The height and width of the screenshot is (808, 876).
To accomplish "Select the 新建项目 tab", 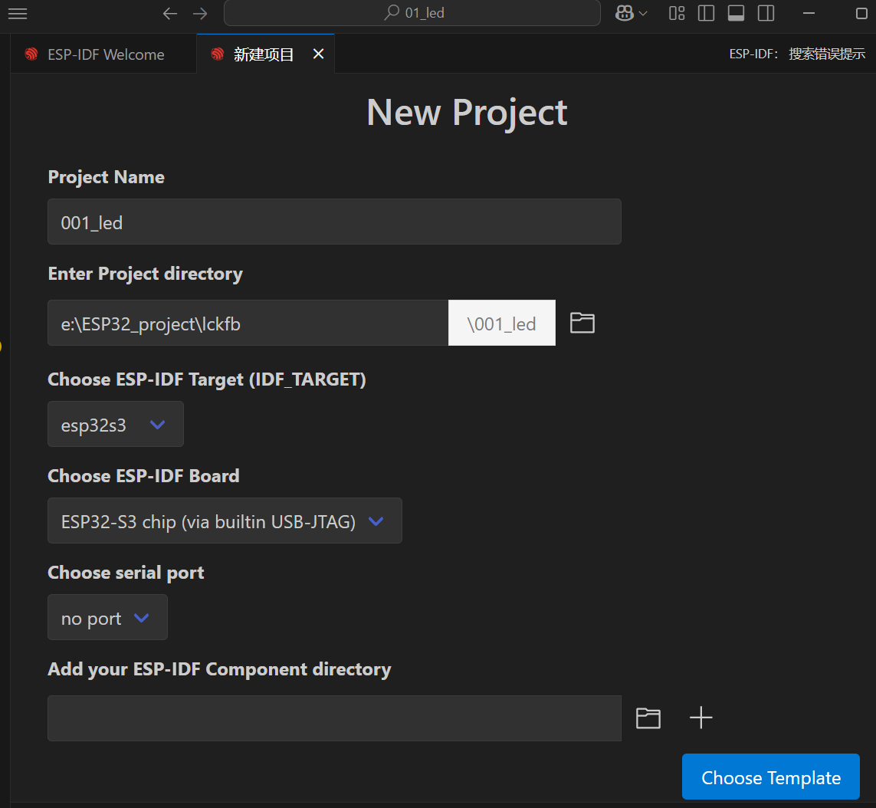I will pyautogui.click(x=264, y=54).
